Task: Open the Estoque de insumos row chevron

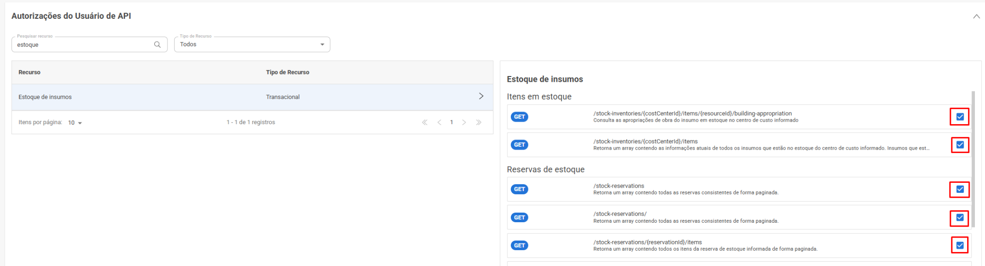Action: (481, 96)
